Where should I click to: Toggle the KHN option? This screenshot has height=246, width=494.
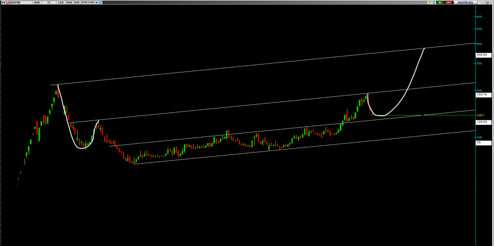(x=69, y=2)
